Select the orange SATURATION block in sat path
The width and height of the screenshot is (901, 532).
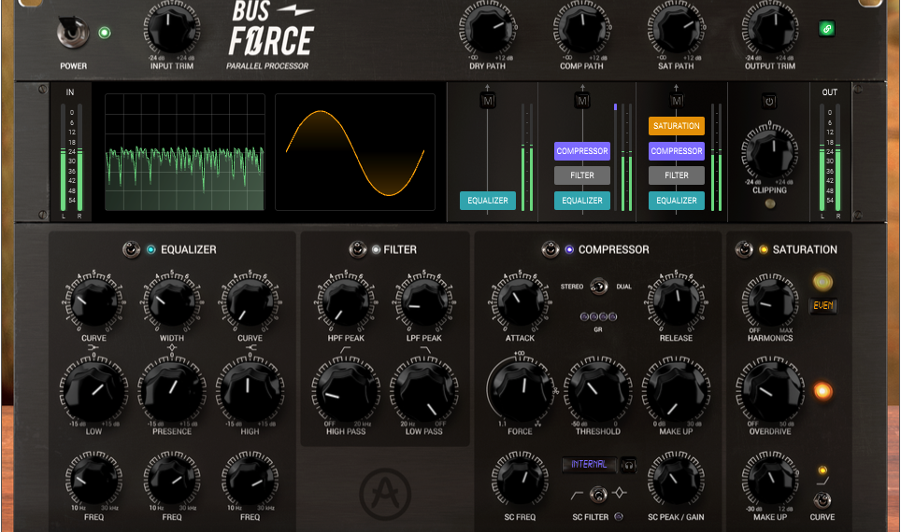676,126
